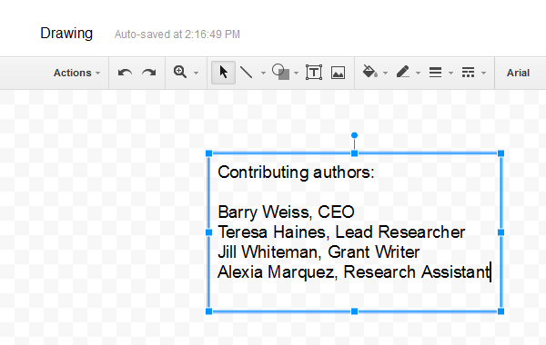546x345 pixels.
Task: Click the 'Contributing authors:' text line
Action: coord(296,172)
